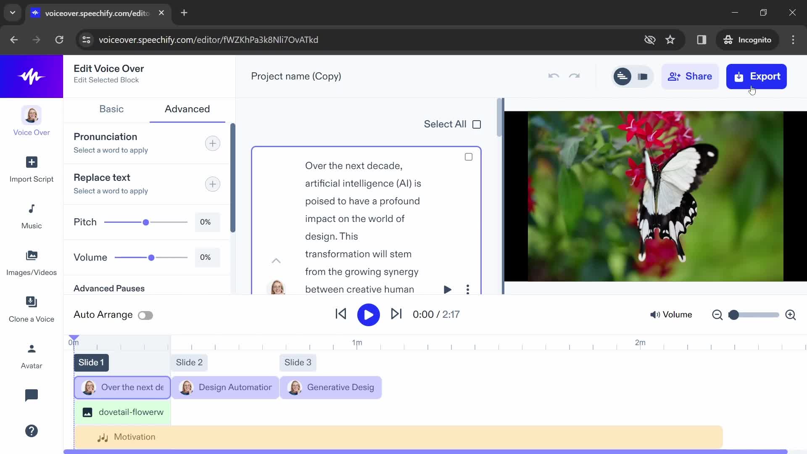
Task: Click the Share button
Action: (x=690, y=76)
